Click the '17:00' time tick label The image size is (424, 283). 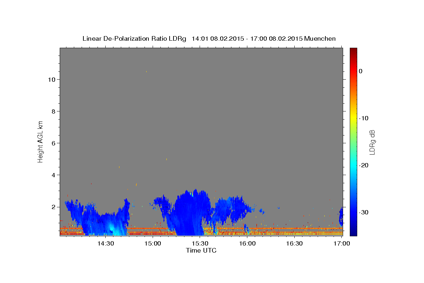pos(342,243)
